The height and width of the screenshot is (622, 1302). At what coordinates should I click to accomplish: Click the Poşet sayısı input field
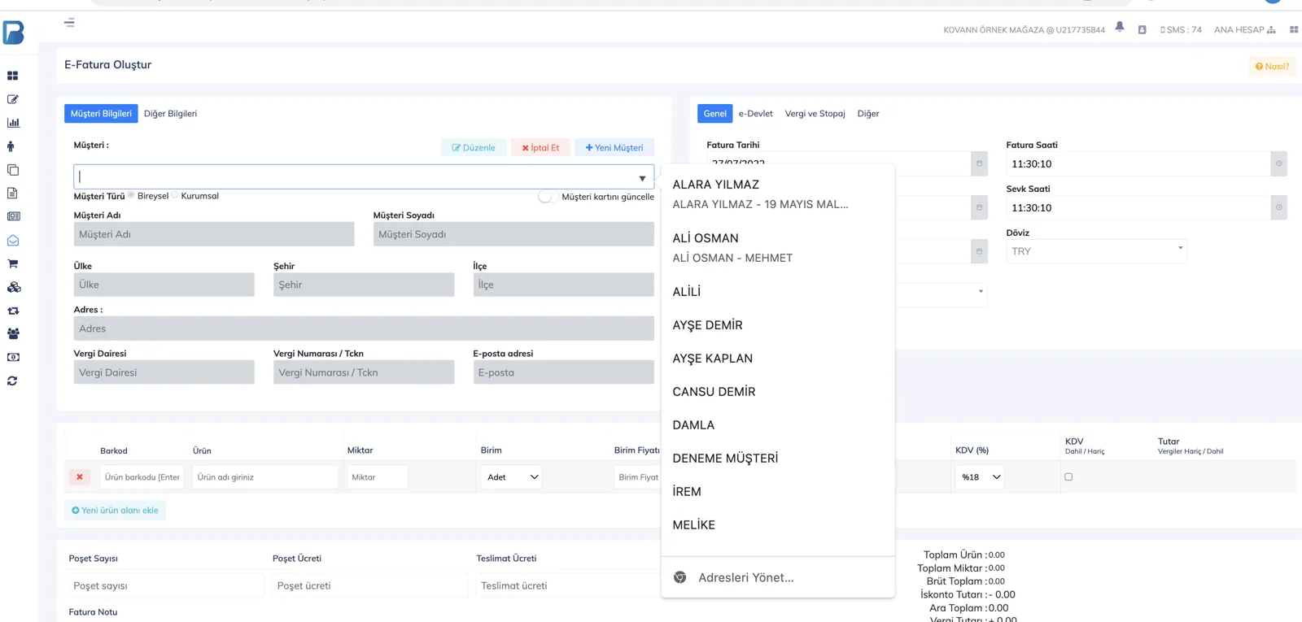coord(166,585)
